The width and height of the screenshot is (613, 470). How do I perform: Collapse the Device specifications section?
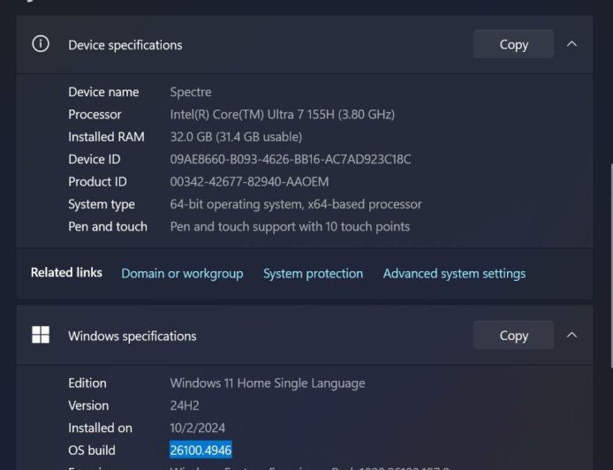571,44
